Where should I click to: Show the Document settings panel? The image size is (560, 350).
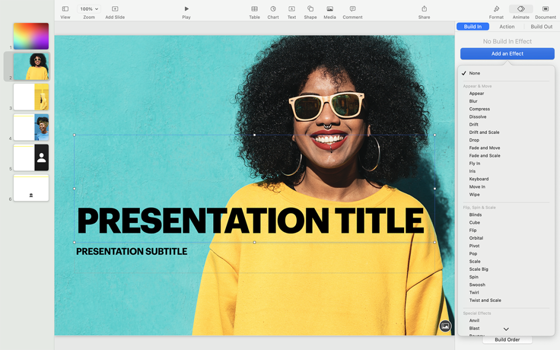(x=545, y=11)
